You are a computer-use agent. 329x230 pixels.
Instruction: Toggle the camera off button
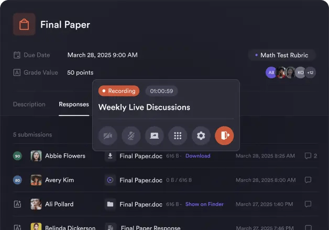107,135
